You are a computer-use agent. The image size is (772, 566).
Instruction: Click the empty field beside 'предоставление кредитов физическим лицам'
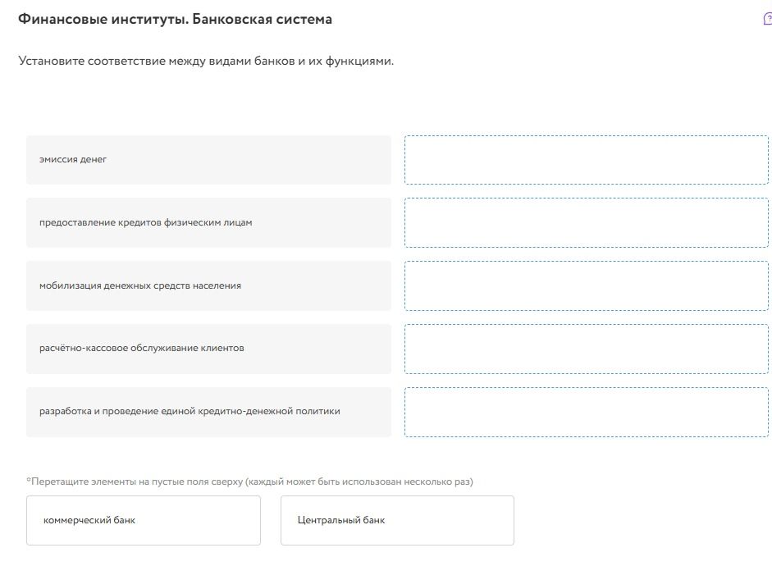(x=587, y=222)
